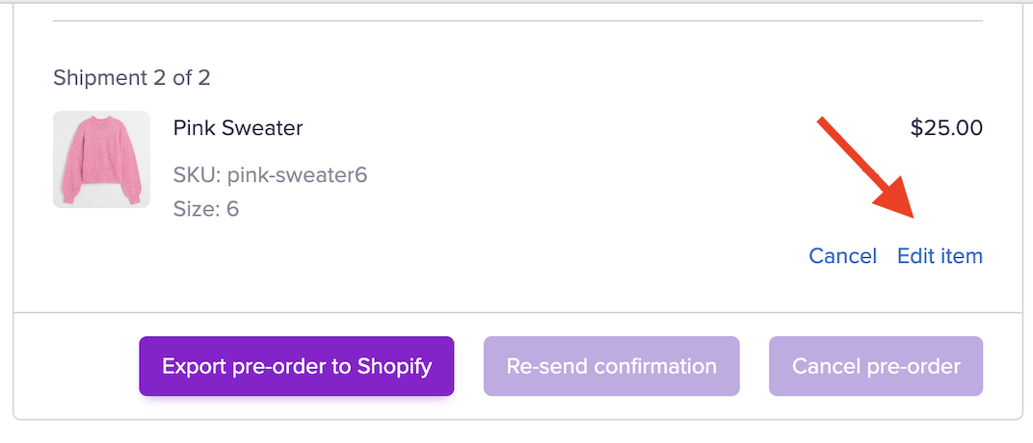The image size is (1033, 443).
Task: Click the tail end of red arrow
Action: [x=821, y=120]
